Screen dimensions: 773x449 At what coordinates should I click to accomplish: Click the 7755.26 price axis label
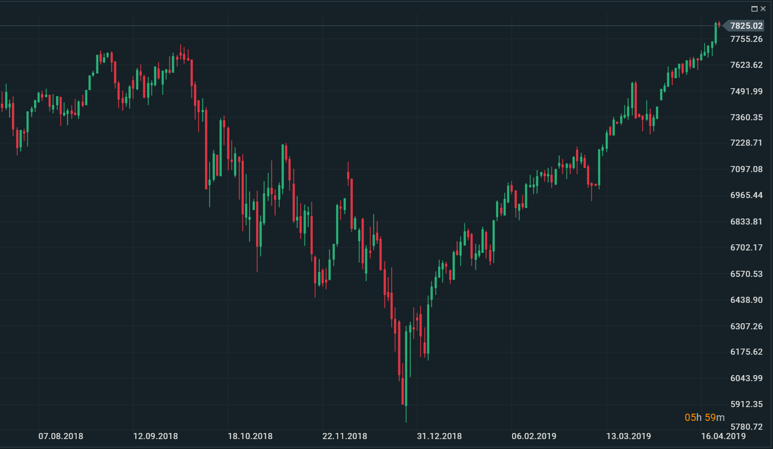[746, 39]
